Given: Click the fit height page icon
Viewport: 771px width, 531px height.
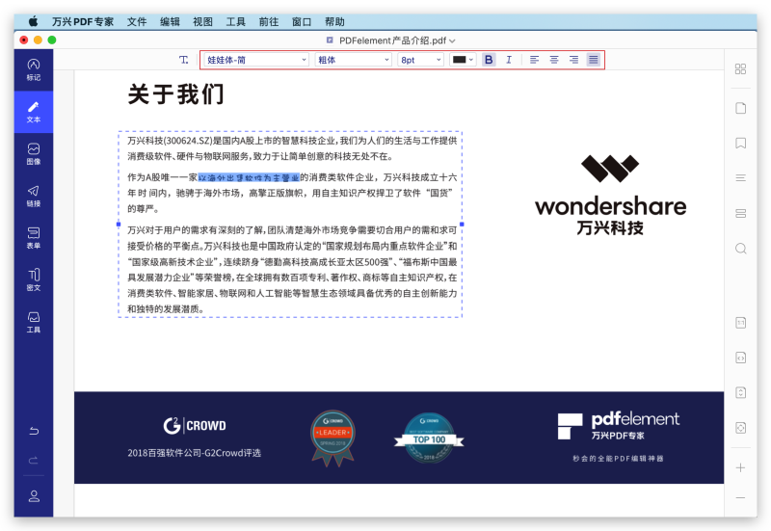Looking at the screenshot, I should (x=740, y=393).
